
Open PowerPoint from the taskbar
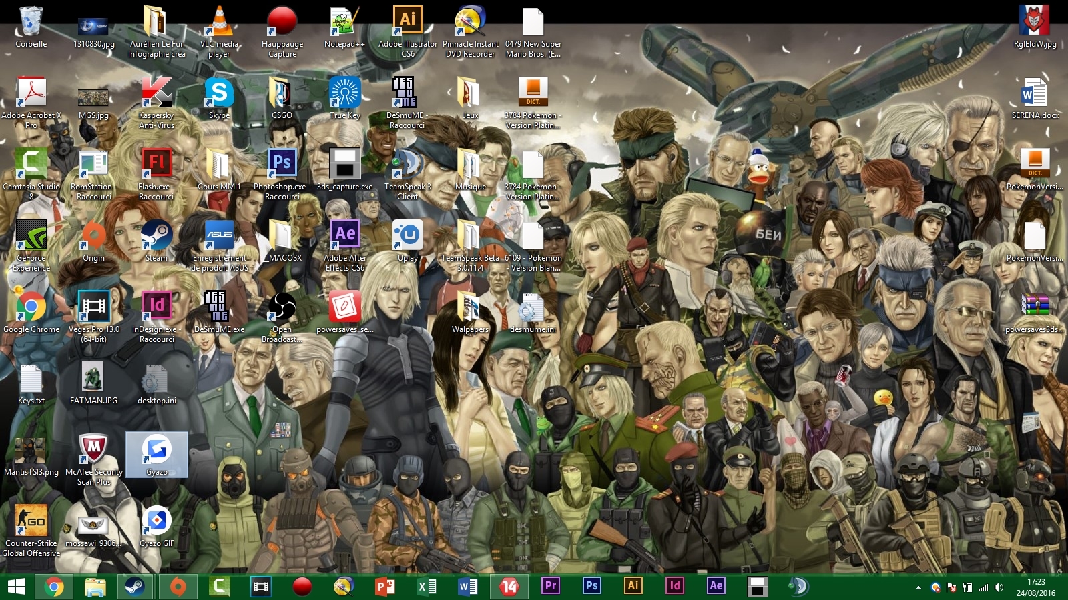(x=385, y=587)
